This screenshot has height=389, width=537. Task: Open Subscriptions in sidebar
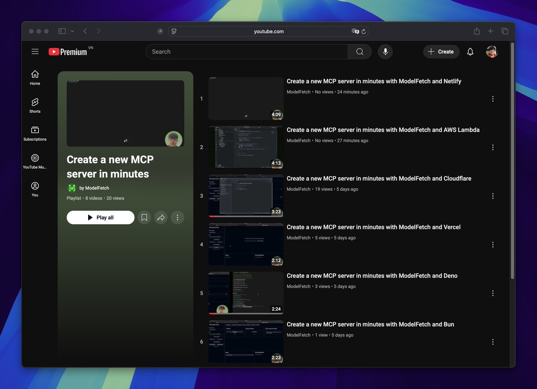click(35, 133)
